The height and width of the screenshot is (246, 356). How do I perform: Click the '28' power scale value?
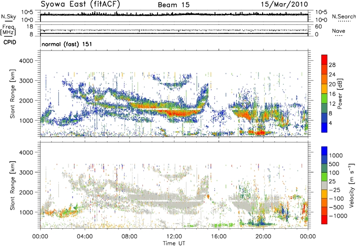point(332,65)
